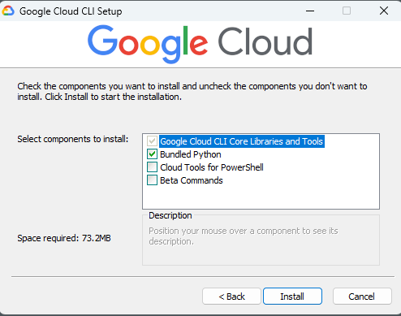401x316 pixels.
Task: Go to previous step with Back button
Action: 231,297
